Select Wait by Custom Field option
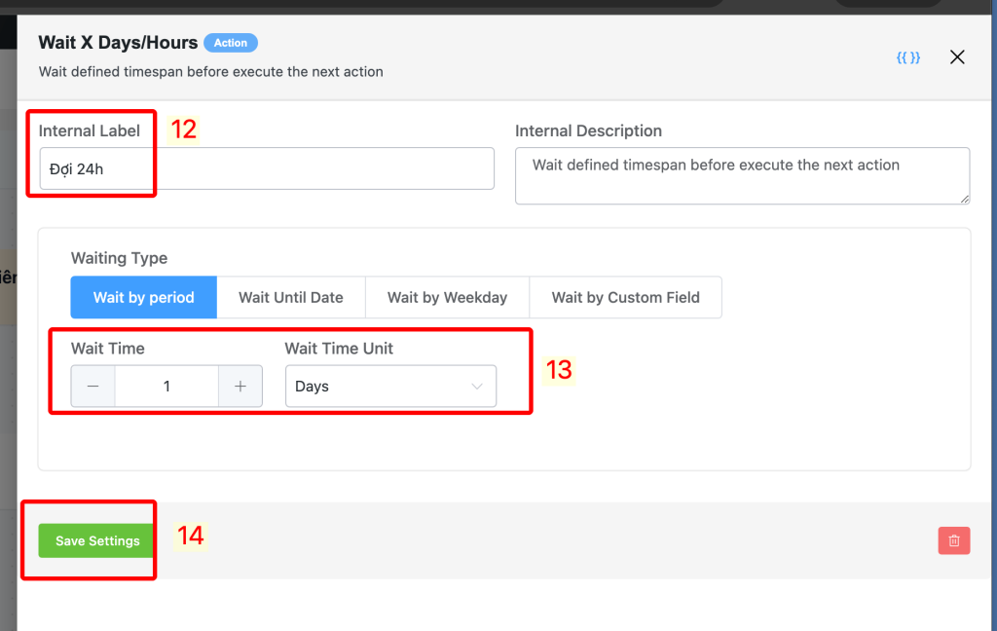Screen dimensions: 997x631 625,297
